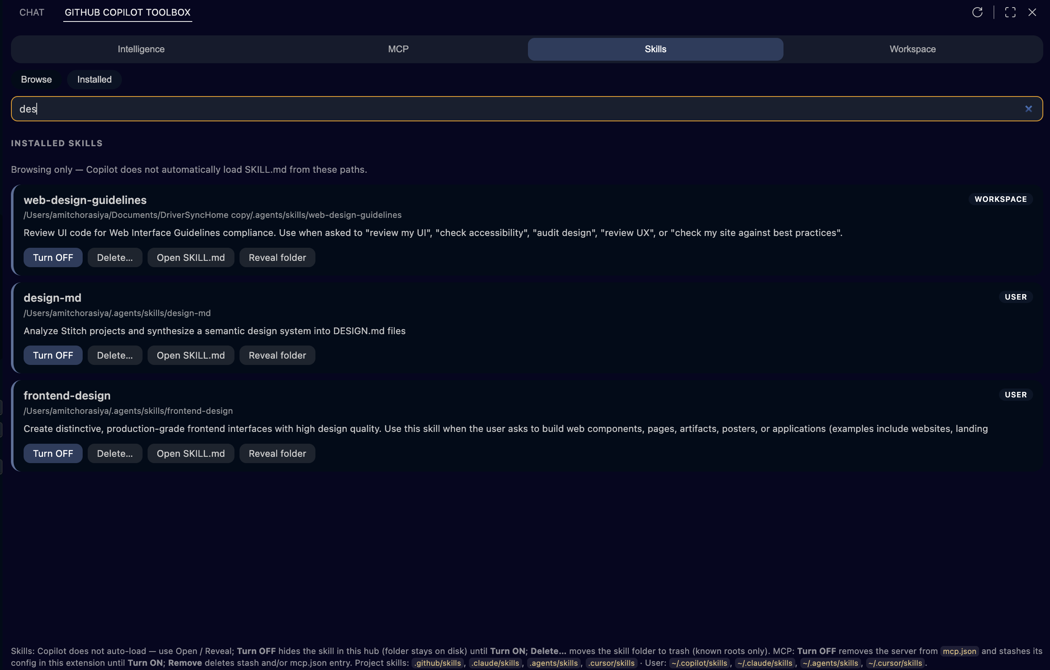Reveal folder of the design-md skill
This screenshot has width=1050, height=670.
(x=277, y=355)
